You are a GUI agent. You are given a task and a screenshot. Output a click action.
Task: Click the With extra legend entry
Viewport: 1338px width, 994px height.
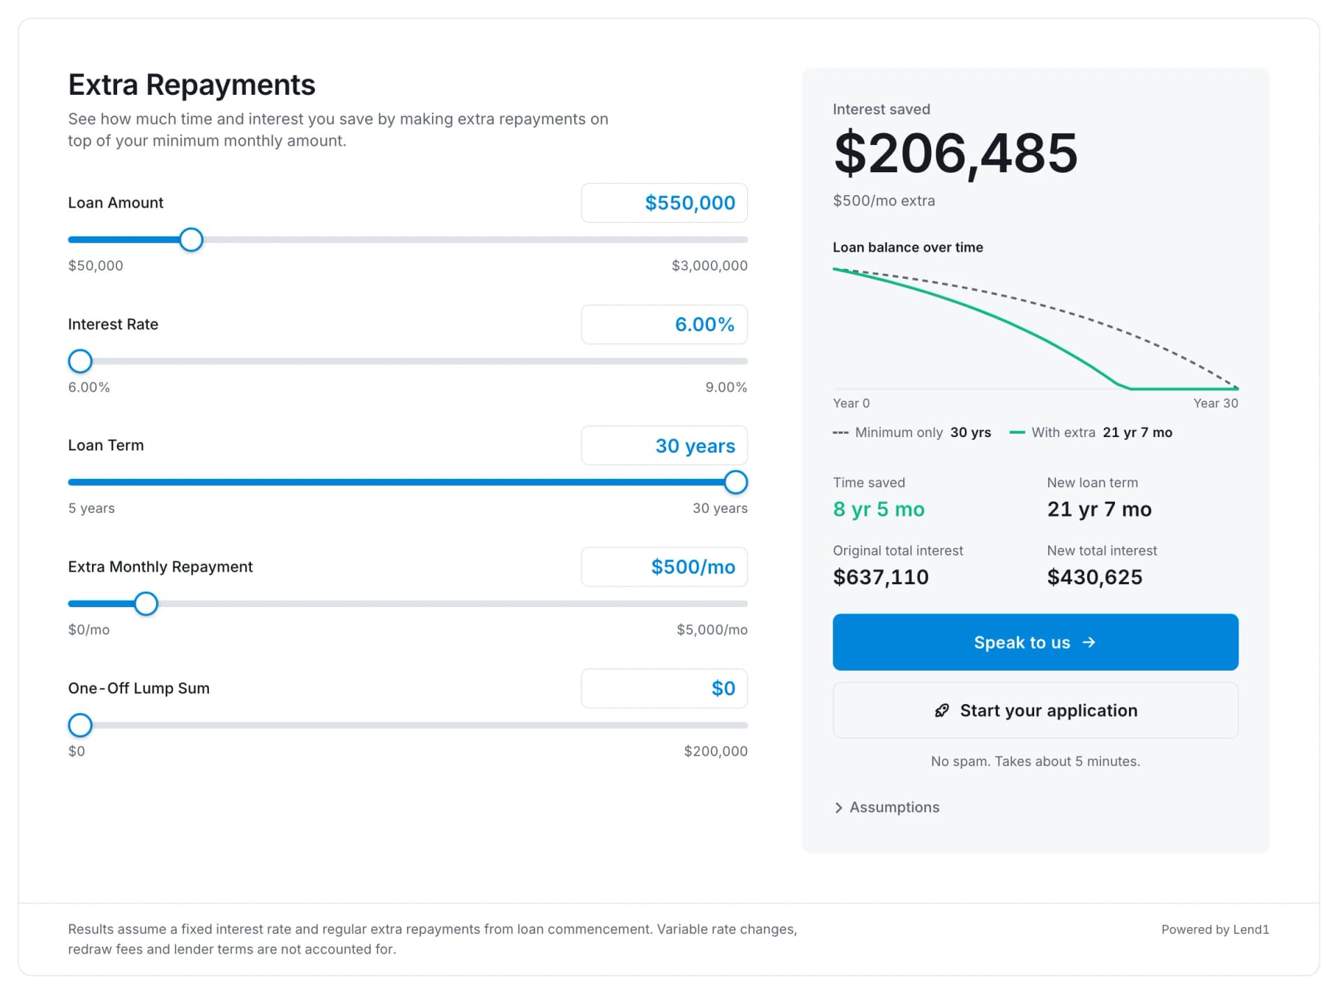pos(1091,432)
